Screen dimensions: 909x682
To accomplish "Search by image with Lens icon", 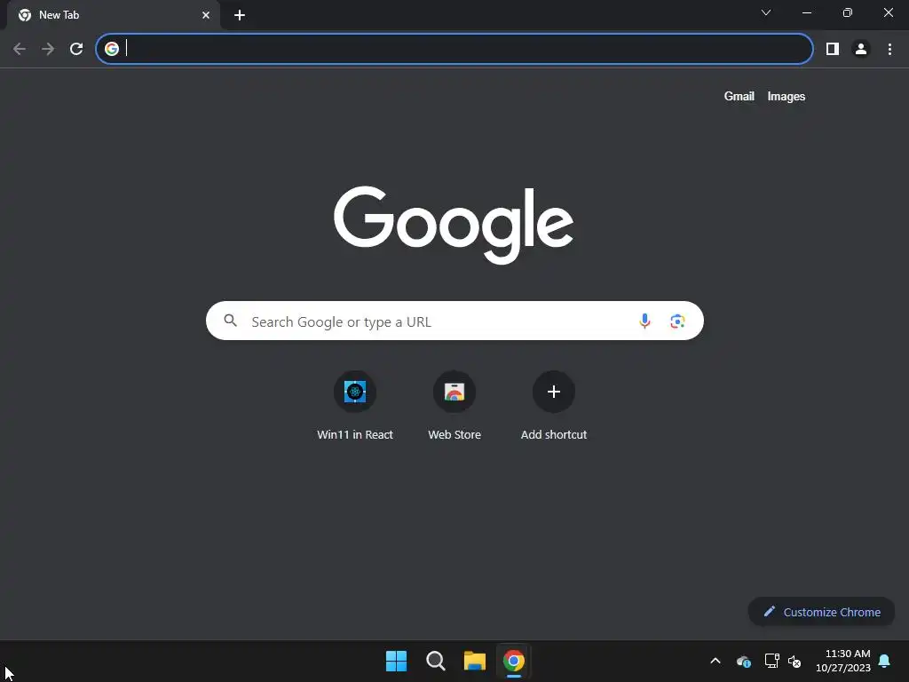I will tap(677, 321).
